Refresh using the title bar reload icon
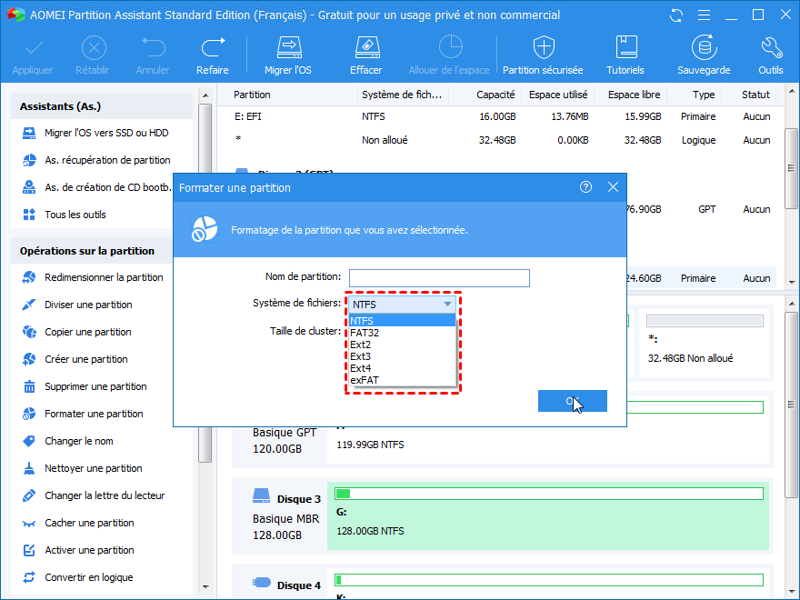 point(675,15)
